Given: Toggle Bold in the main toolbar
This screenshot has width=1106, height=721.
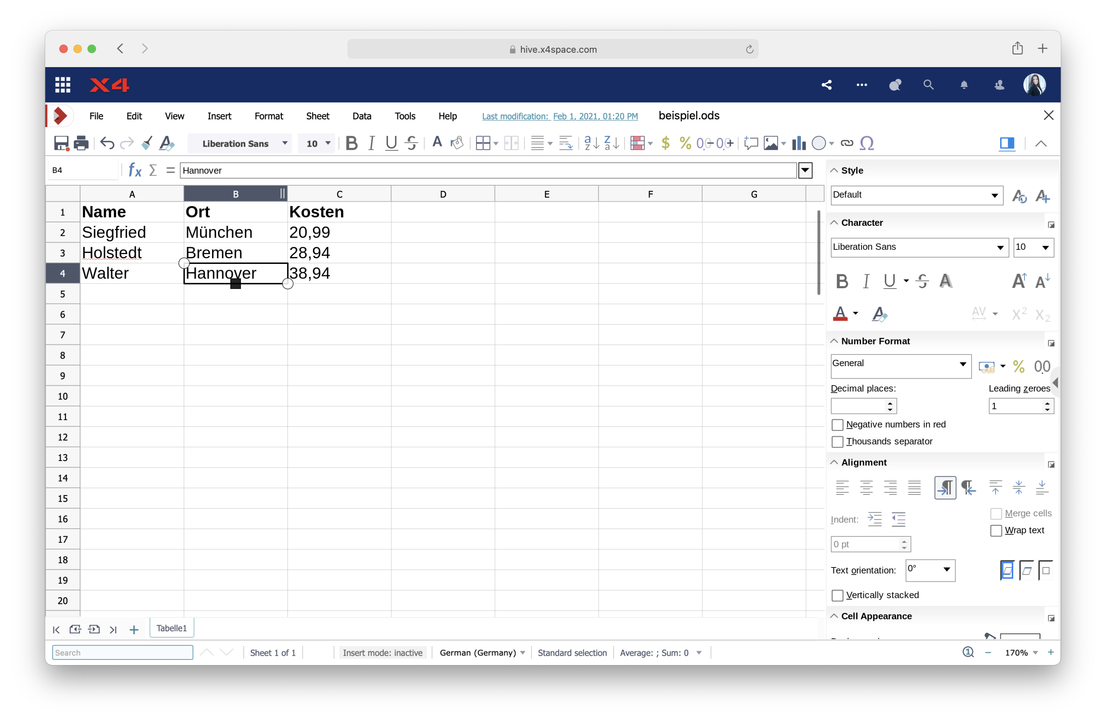Looking at the screenshot, I should point(352,143).
